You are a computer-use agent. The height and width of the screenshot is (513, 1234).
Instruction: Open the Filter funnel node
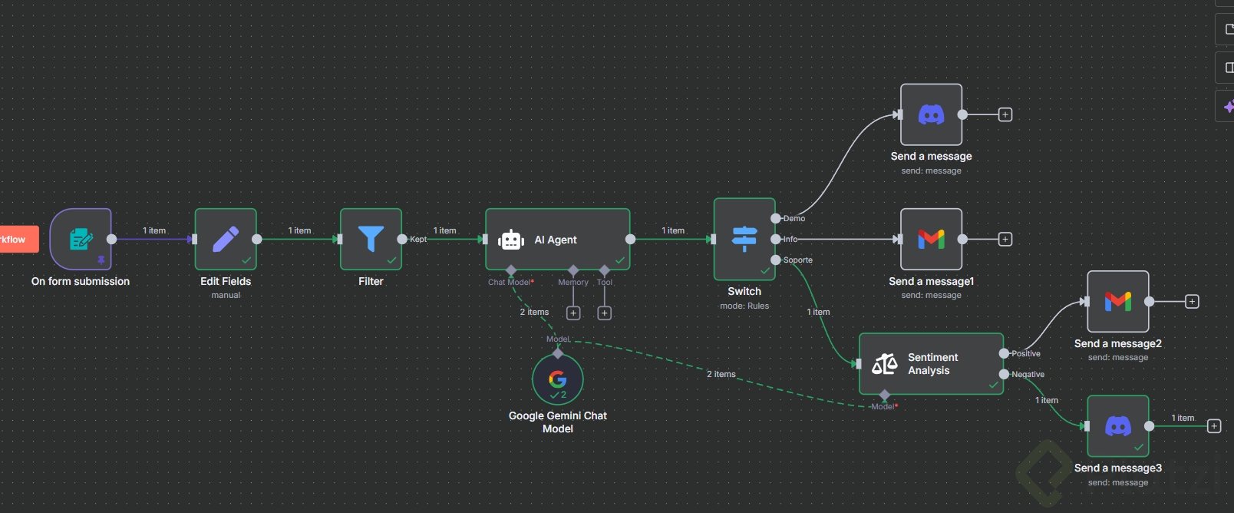371,239
